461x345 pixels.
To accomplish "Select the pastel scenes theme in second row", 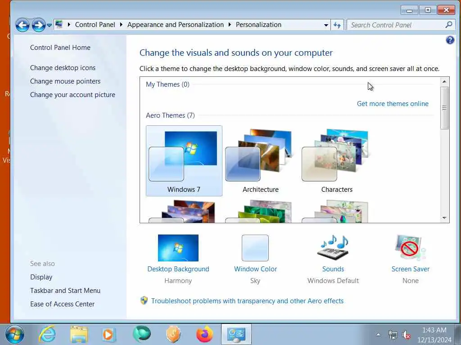I will click(x=337, y=211).
